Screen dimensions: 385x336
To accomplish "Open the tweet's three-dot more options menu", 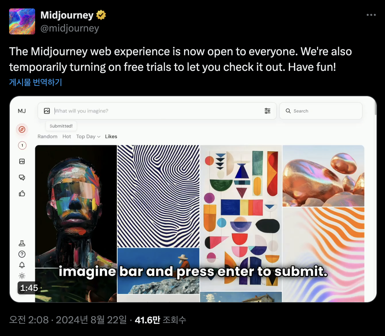I will pyautogui.click(x=371, y=15).
